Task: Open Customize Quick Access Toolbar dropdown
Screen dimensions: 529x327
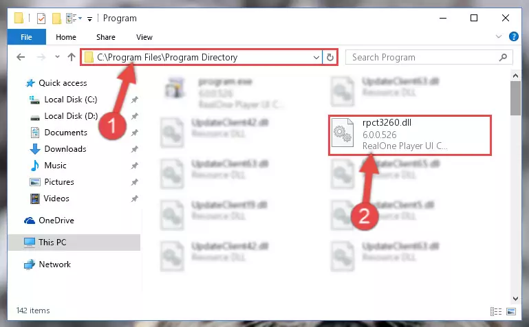Action: (89, 19)
